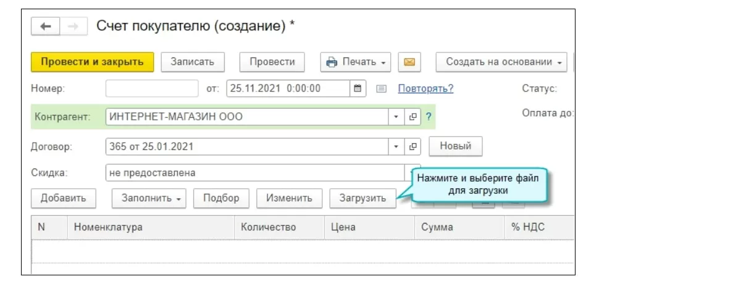Expand the Контрагент dropdown arrow

pyautogui.click(x=396, y=117)
